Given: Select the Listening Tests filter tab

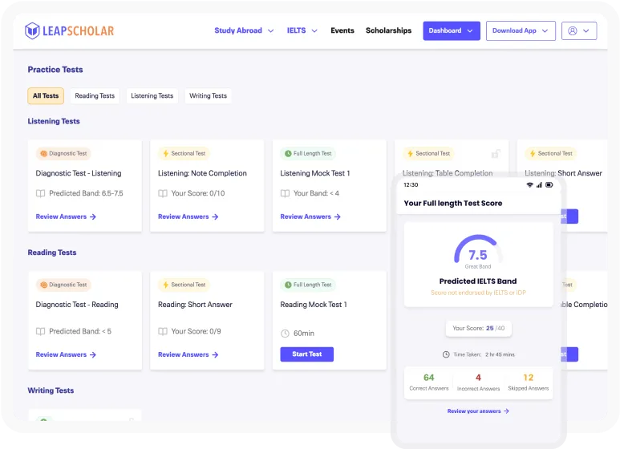Looking at the screenshot, I should point(152,95).
